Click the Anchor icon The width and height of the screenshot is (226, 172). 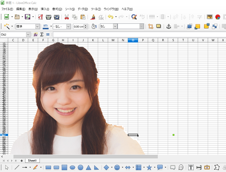(168, 26)
